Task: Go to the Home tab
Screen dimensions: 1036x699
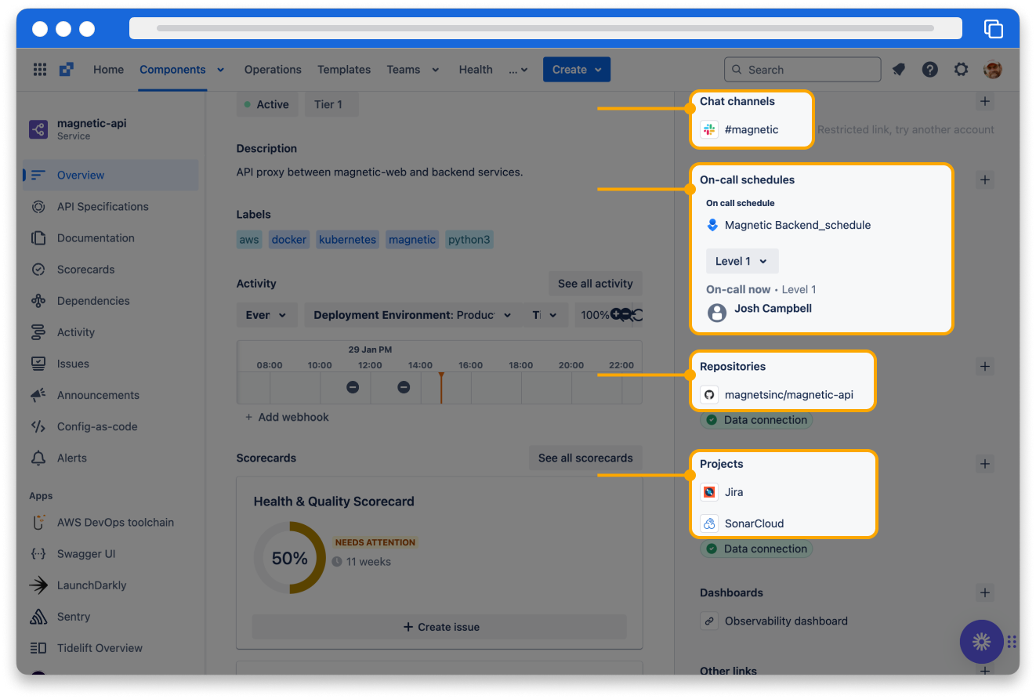Action: pyautogui.click(x=108, y=70)
